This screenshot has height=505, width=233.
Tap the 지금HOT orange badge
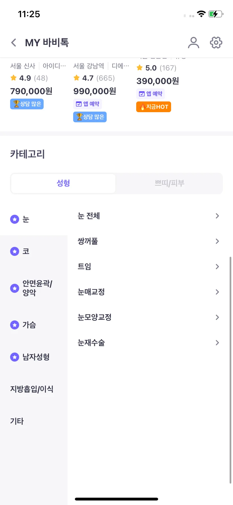[x=154, y=107]
